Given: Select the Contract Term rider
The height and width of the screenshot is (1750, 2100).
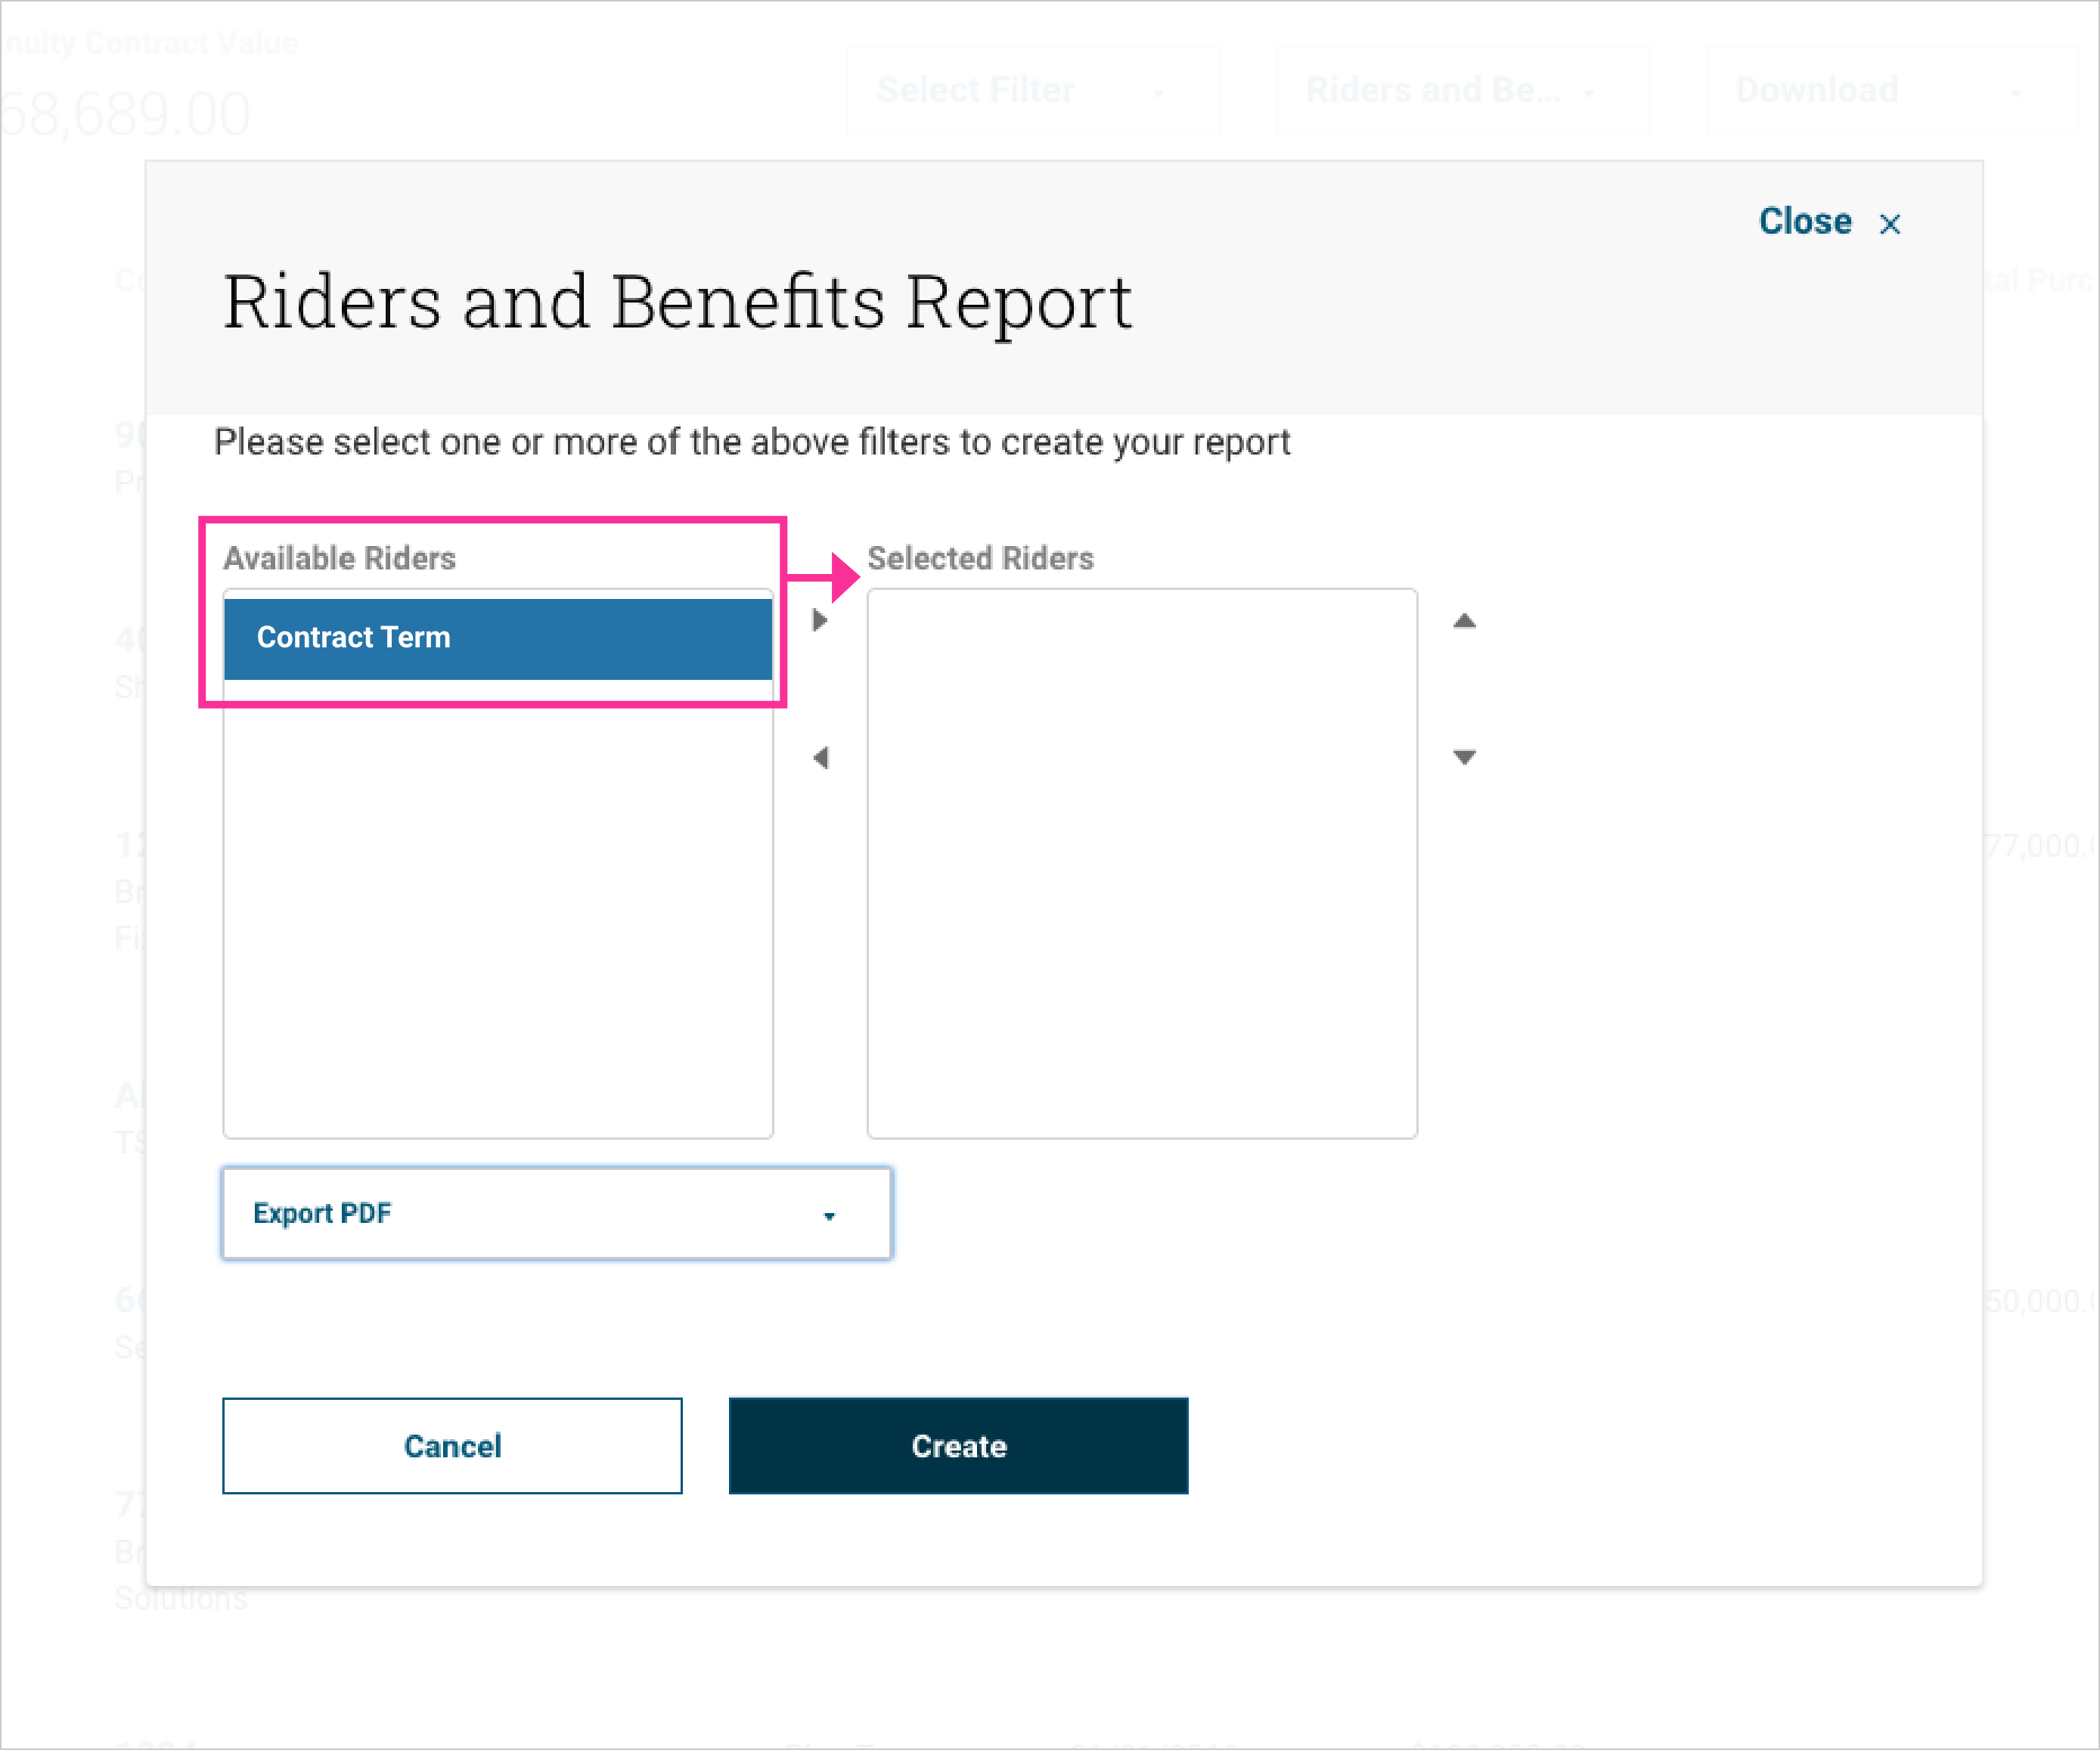Looking at the screenshot, I should pos(497,638).
